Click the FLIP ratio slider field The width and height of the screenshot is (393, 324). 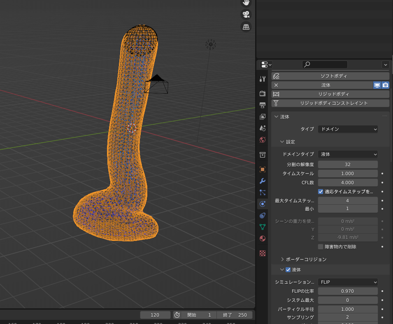click(x=348, y=292)
